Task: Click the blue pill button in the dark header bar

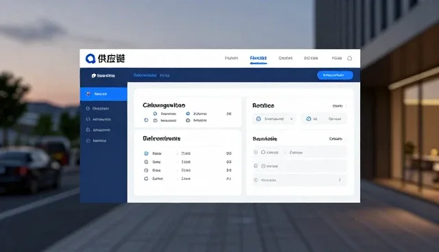Action: 335,75
